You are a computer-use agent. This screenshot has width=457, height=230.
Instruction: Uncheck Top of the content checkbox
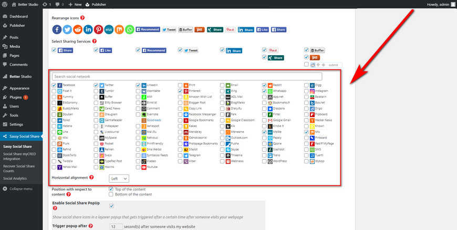(111, 189)
